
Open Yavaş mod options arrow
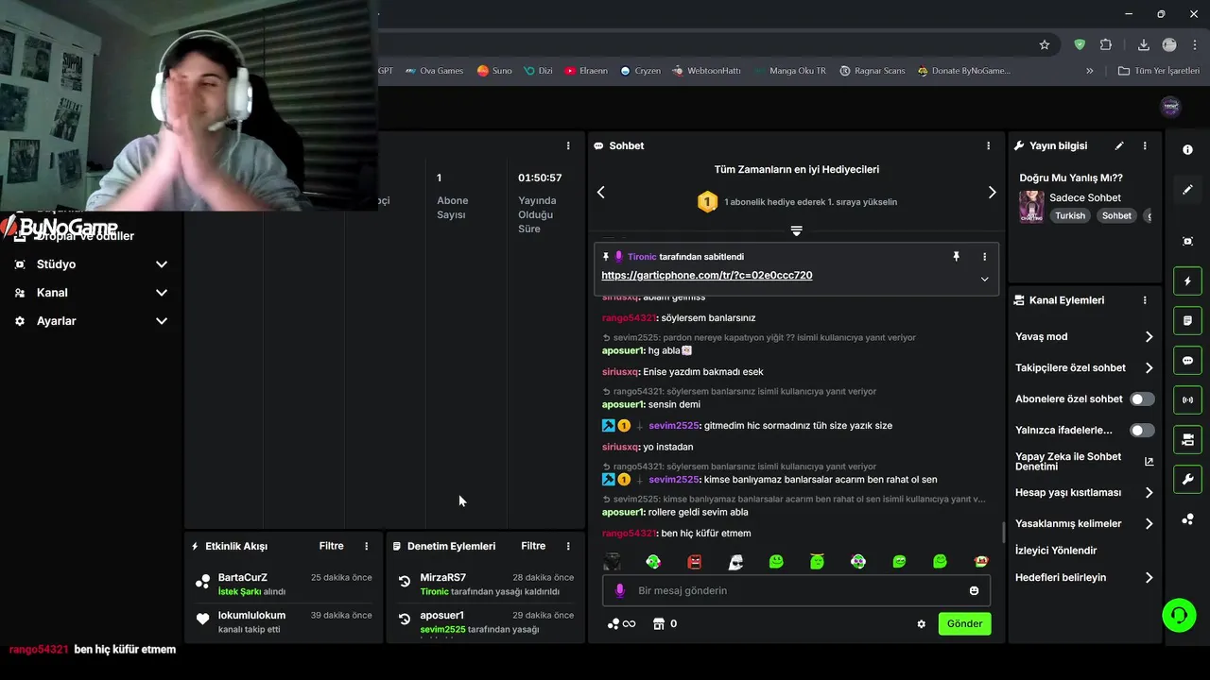1149,336
